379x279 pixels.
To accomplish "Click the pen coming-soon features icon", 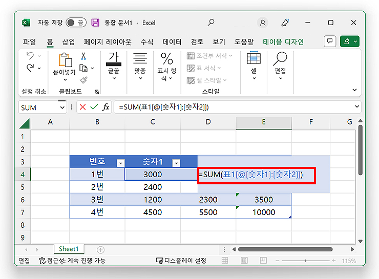I will [x=285, y=23].
